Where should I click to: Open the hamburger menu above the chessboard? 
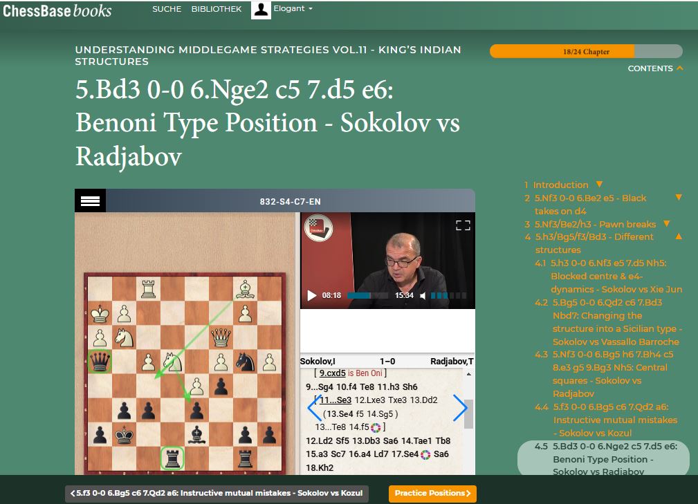click(x=91, y=201)
